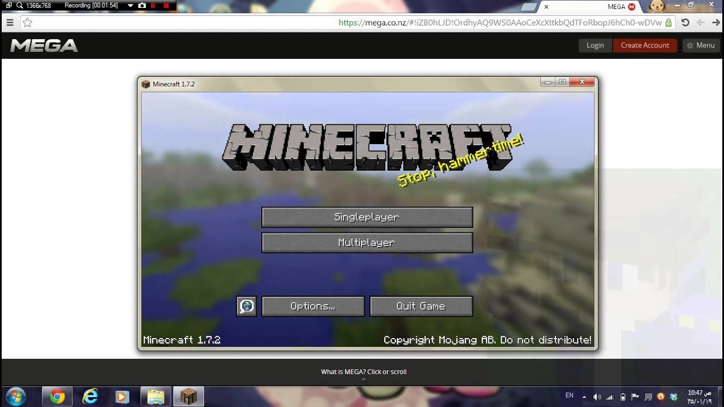
Task: Open a new browser tab
Action: click(529, 7)
